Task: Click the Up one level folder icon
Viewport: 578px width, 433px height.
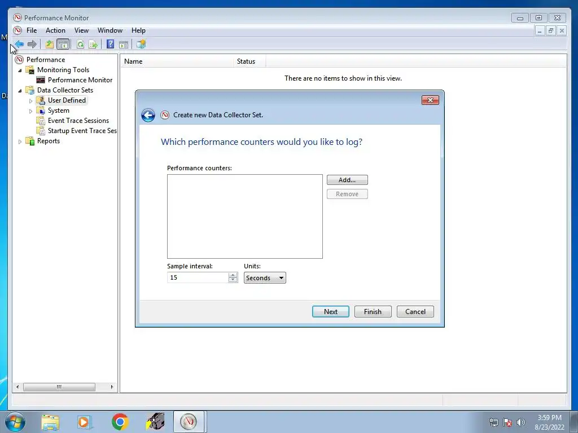Action: point(50,45)
